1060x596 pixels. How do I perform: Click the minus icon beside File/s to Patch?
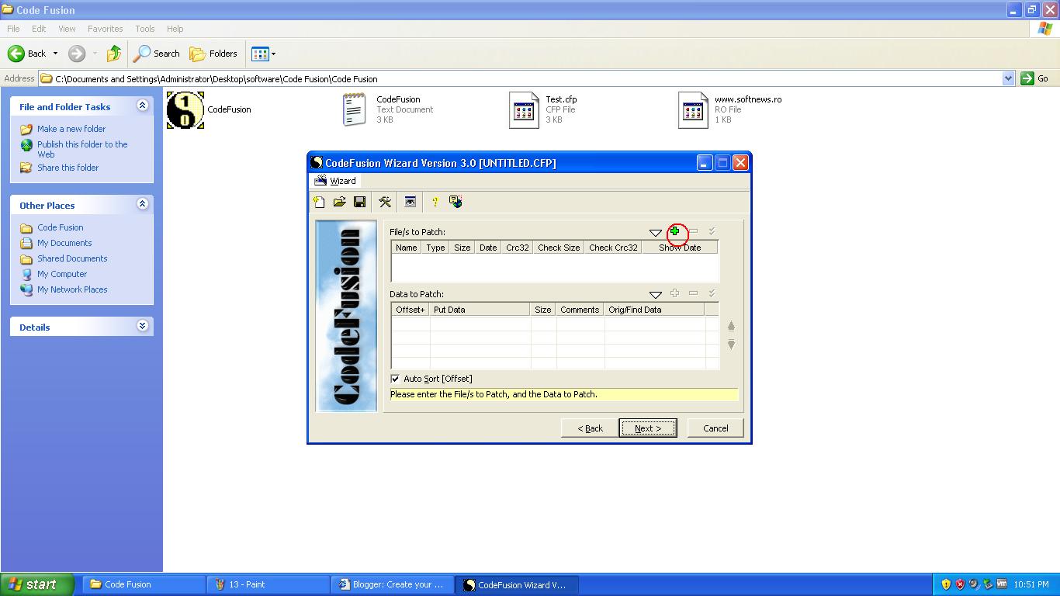pyautogui.click(x=693, y=231)
